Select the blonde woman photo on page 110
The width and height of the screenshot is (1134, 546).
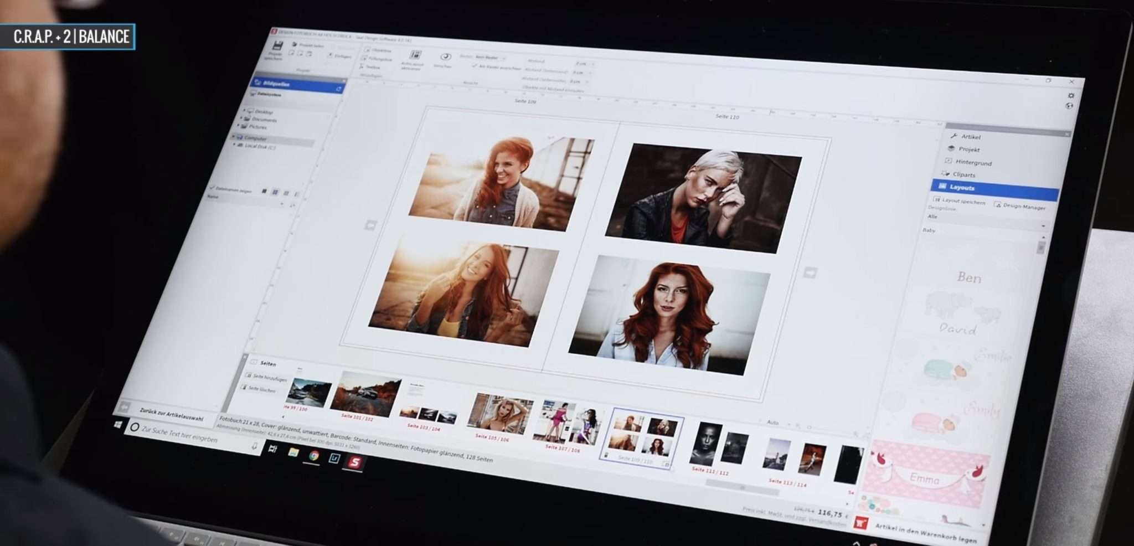703,198
